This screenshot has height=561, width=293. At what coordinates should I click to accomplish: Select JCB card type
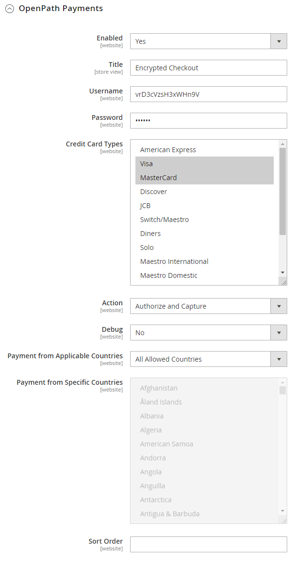[204, 205]
